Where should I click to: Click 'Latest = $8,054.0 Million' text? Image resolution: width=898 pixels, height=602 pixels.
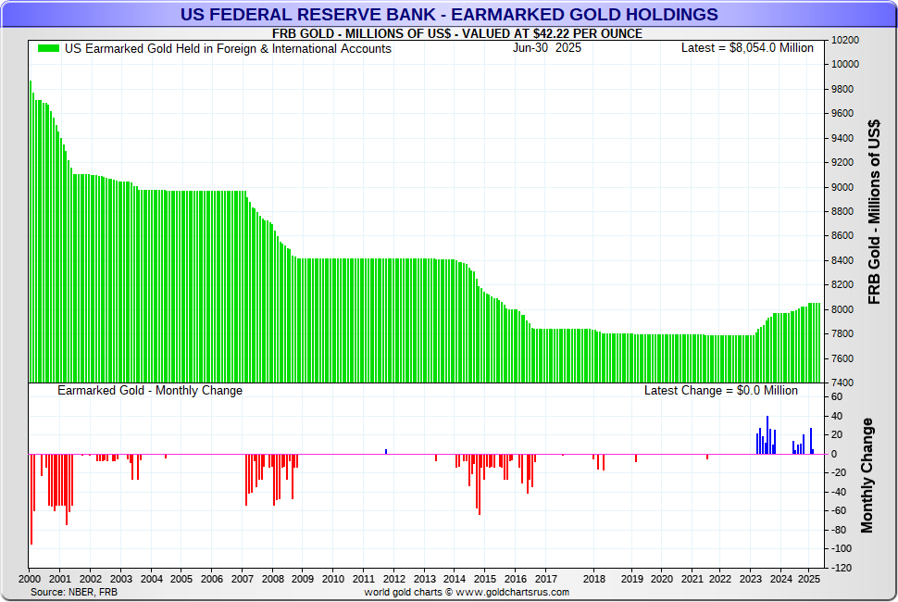pyautogui.click(x=747, y=47)
